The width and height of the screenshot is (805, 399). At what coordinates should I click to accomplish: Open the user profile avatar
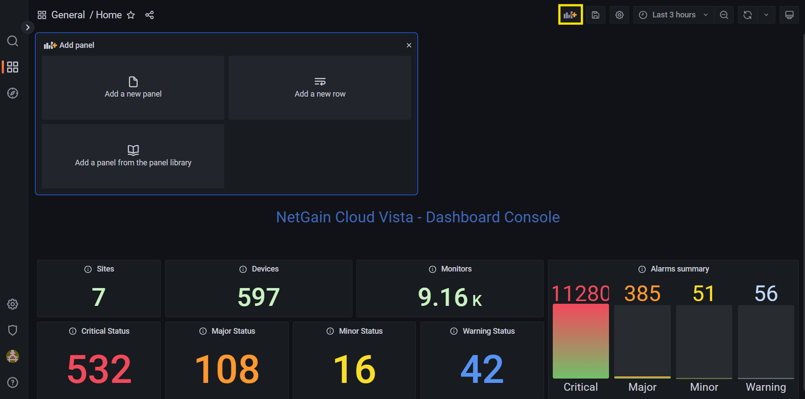[13, 356]
